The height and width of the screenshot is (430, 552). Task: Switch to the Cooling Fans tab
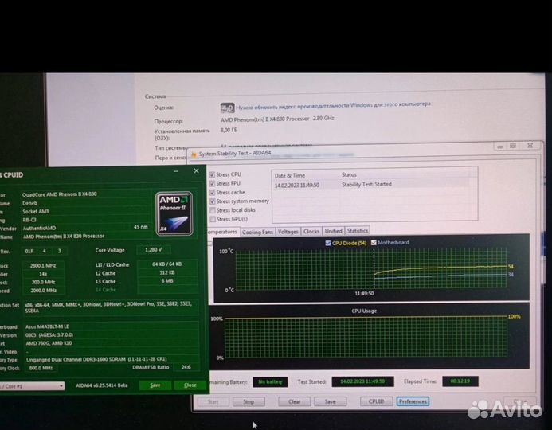pos(257,232)
